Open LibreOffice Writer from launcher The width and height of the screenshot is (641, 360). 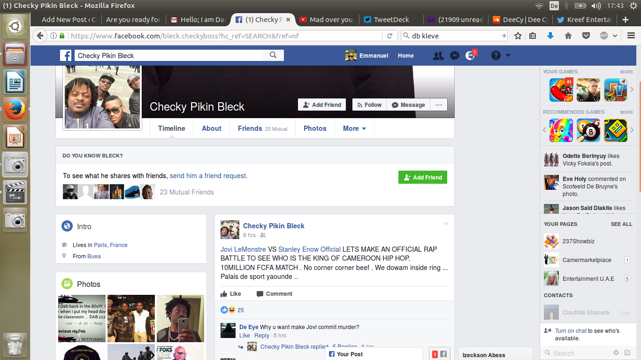pos(15,82)
